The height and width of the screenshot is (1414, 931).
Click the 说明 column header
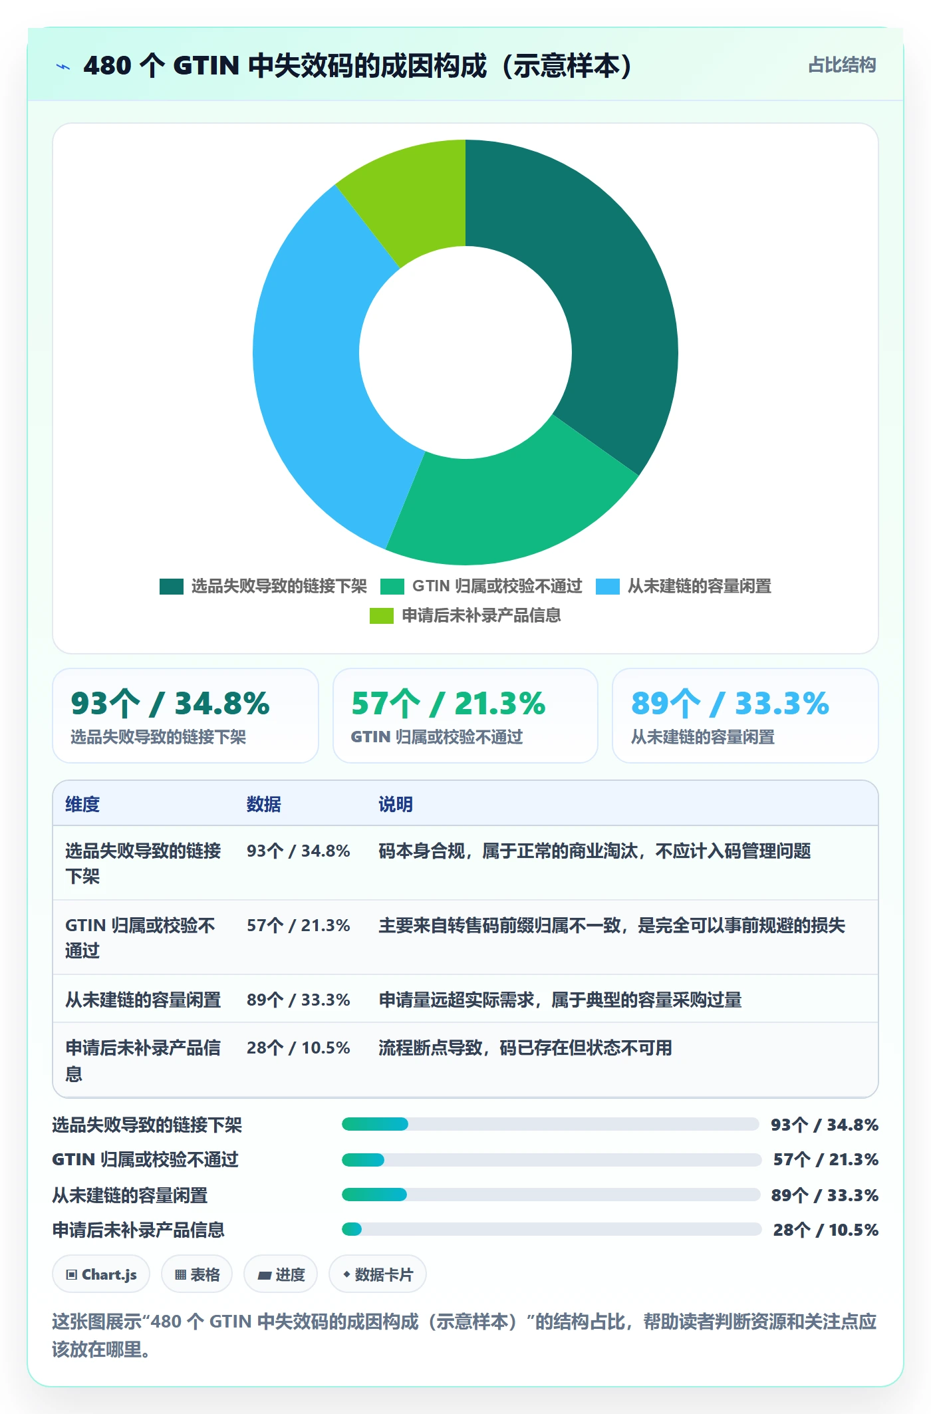click(396, 804)
